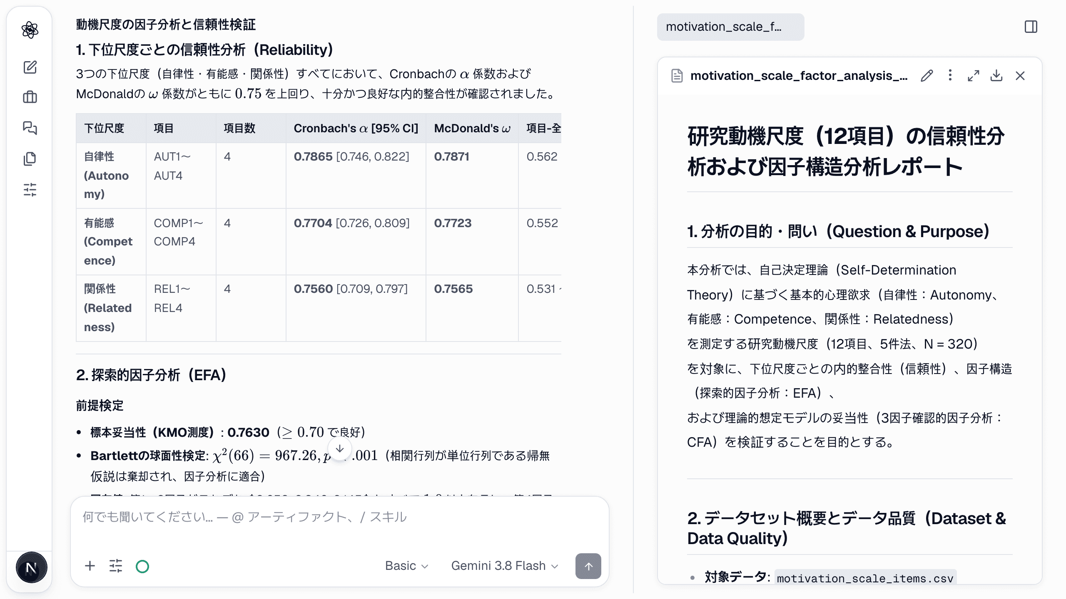Open the chat history bubbles icon

click(x=30, y=128)
